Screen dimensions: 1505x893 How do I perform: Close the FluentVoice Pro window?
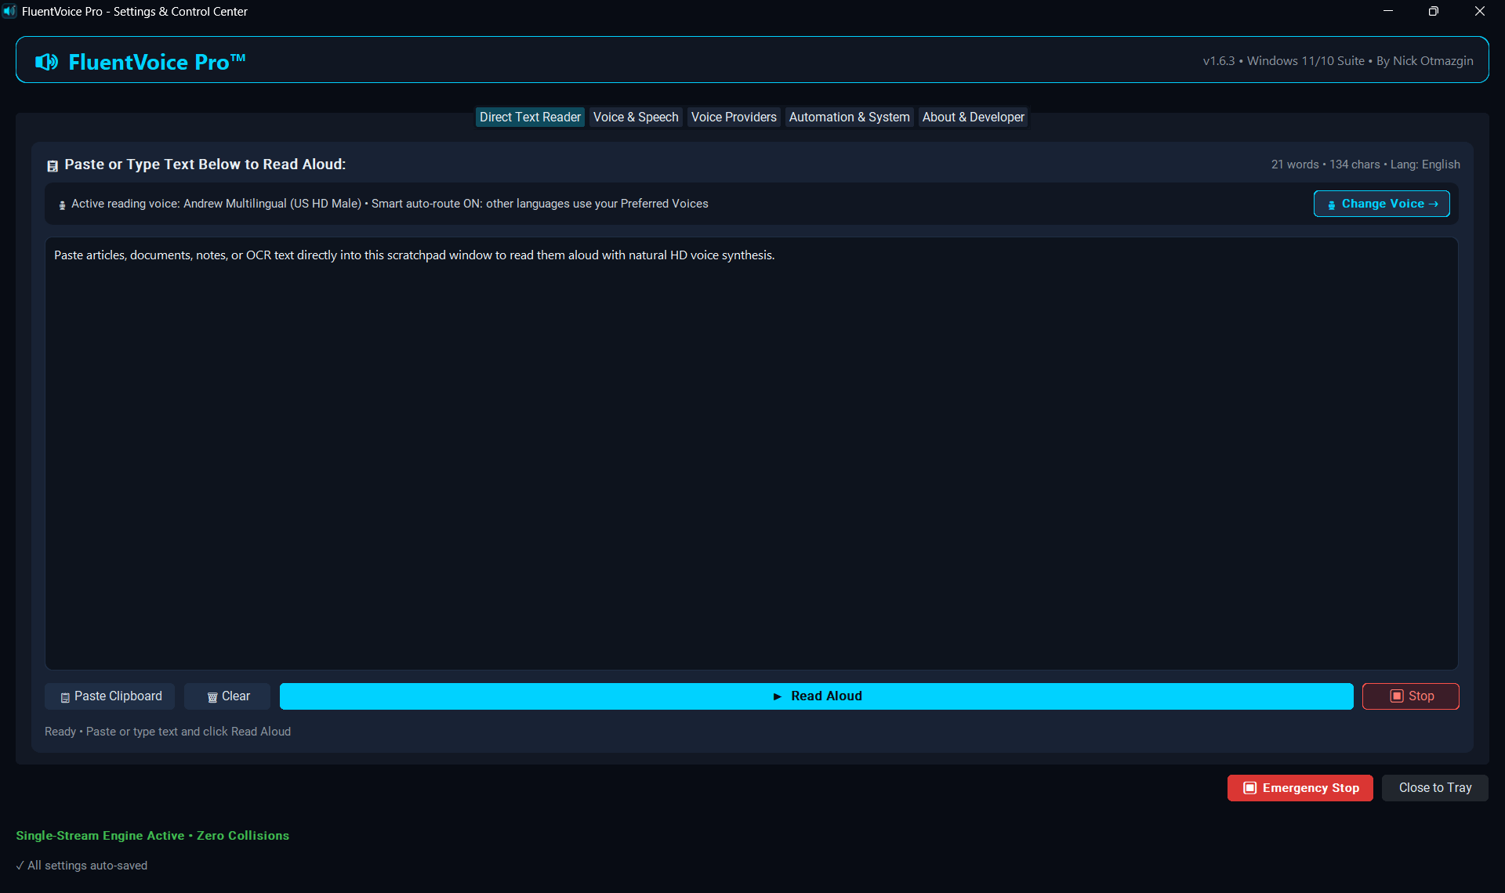(x=1480, y=11)
